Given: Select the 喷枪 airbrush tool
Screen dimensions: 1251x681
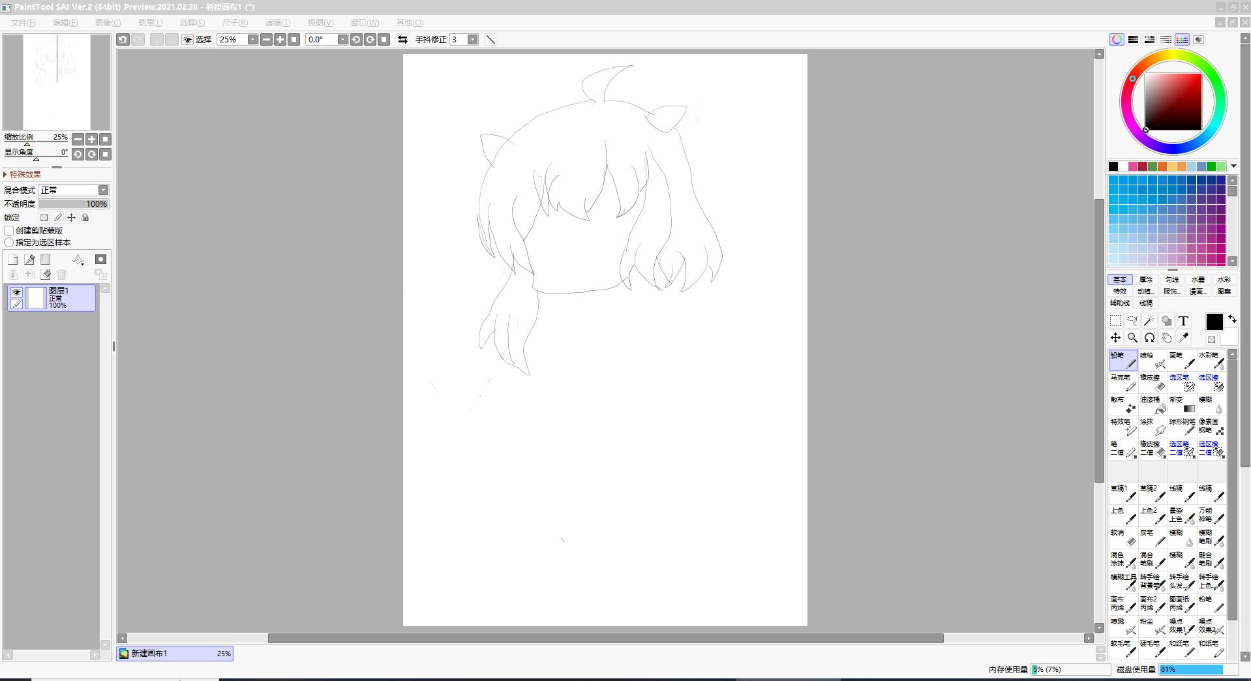Looking at the screenshot, I should point(1153,360).
